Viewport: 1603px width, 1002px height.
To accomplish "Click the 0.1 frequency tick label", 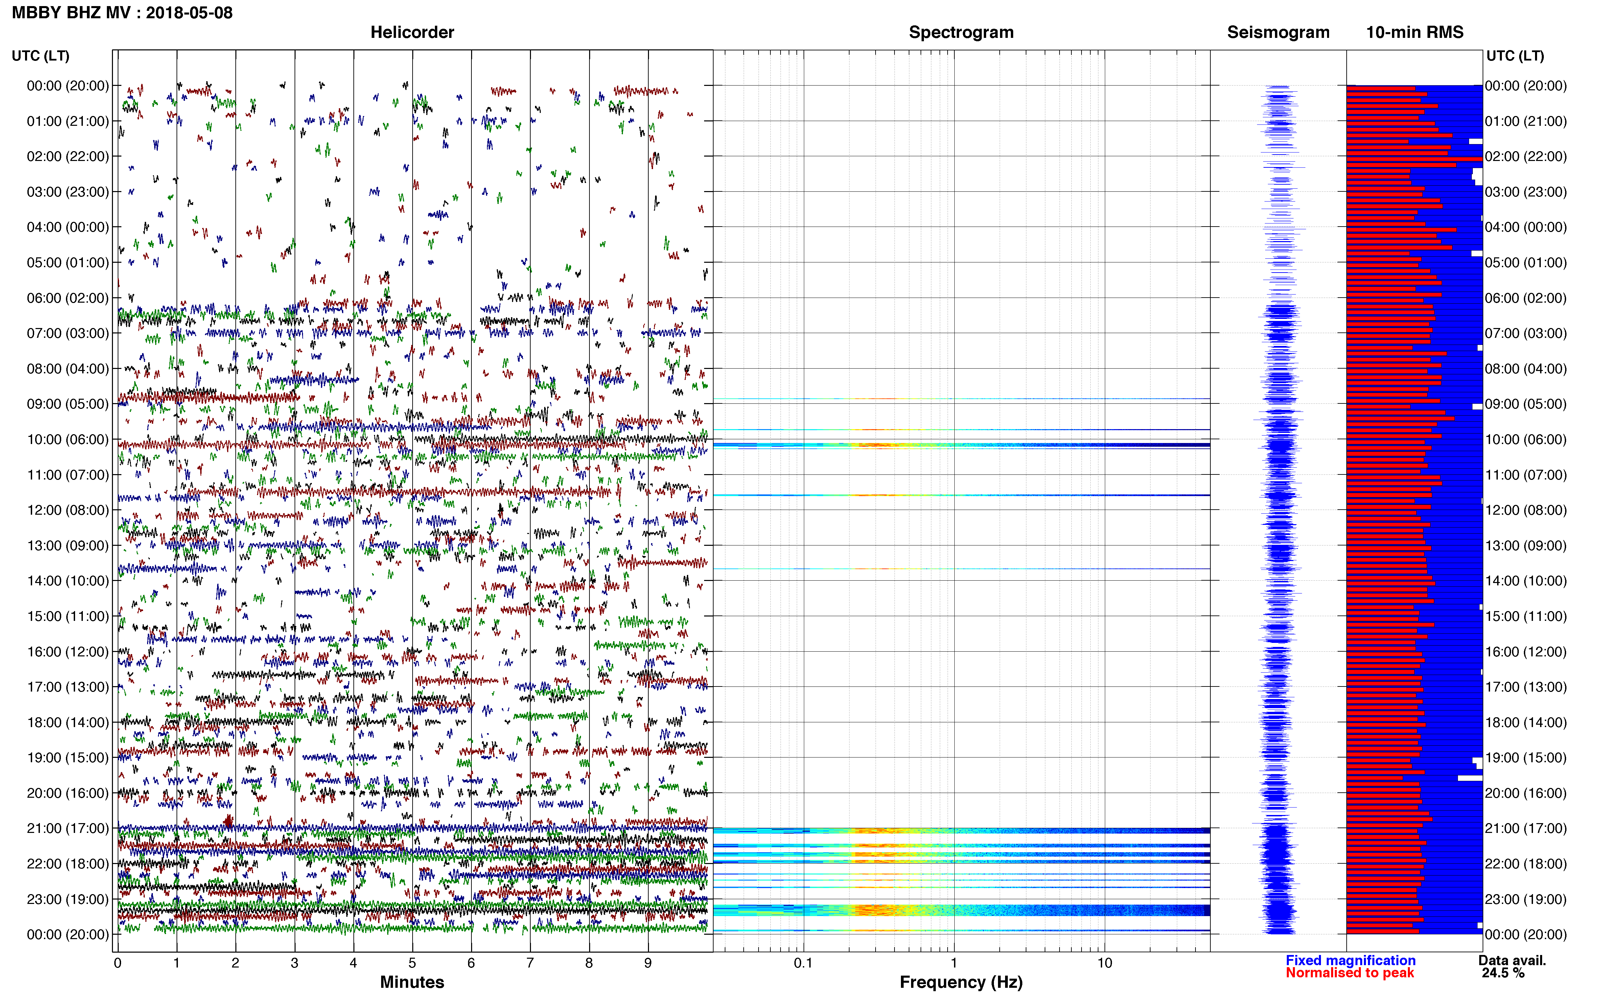I will click(803, 963).
